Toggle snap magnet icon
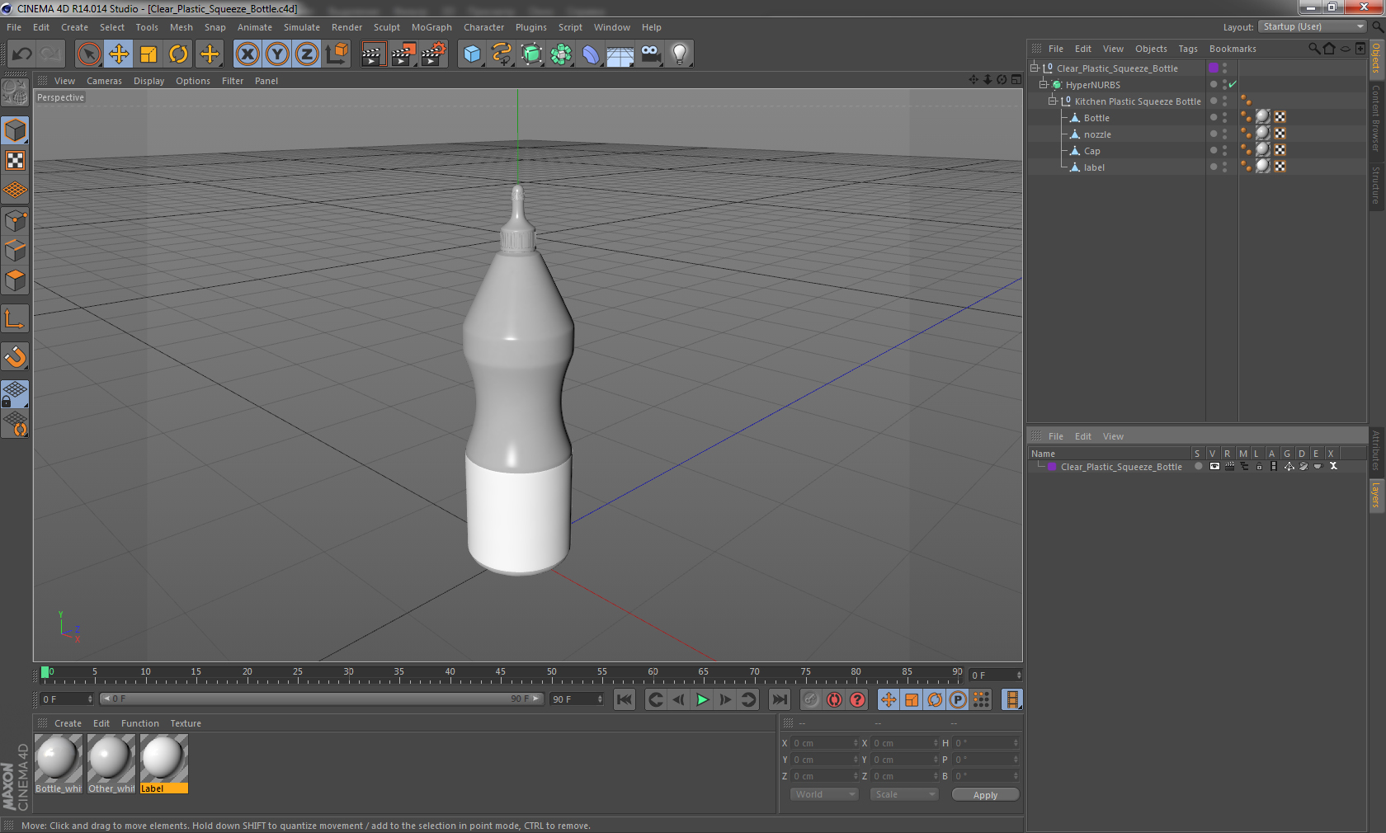Viewport: 1386px width, 833px height. coord(16,356)
